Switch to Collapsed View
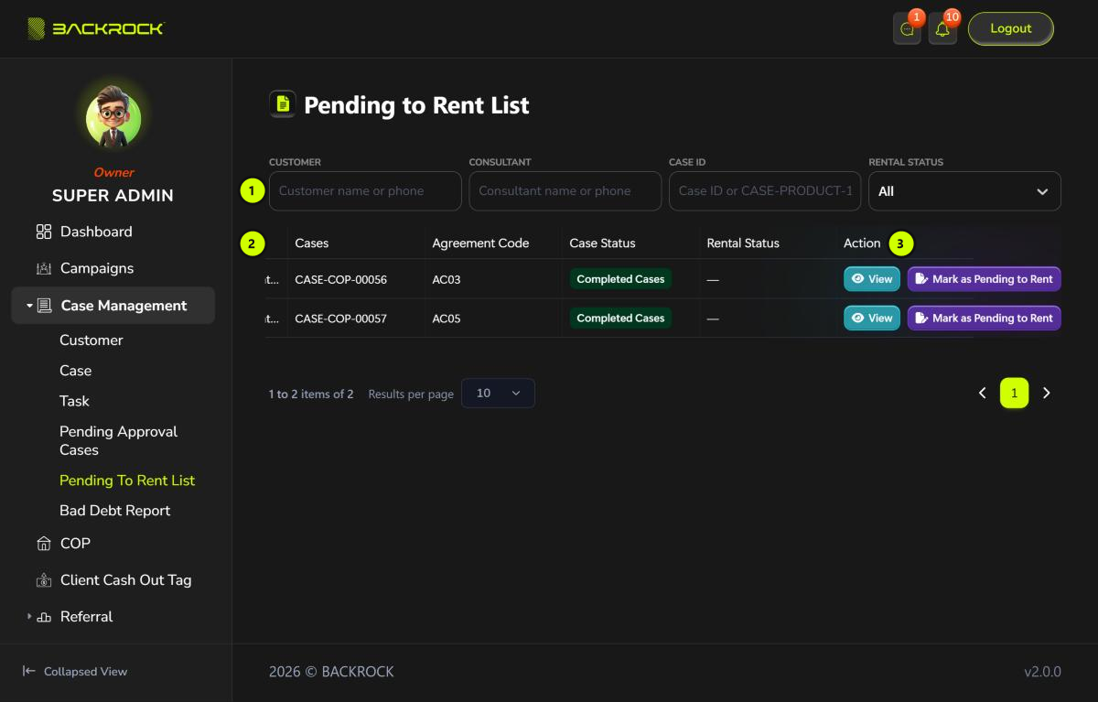Image resolution: width=1098 pixels, height=702 pixels. click(x=75, y=671)
